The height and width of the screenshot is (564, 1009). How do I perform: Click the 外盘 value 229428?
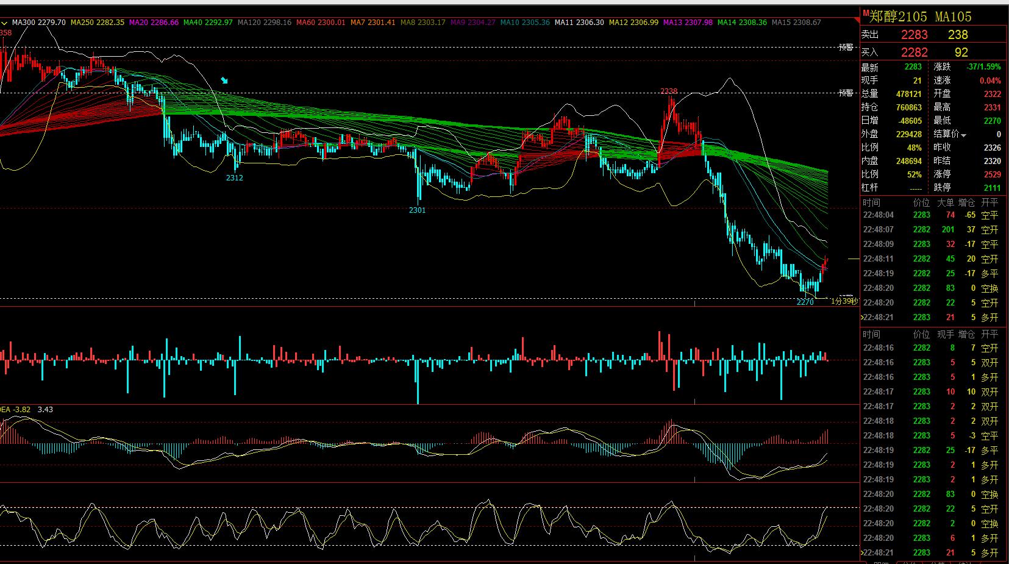(x=908, y=134)
